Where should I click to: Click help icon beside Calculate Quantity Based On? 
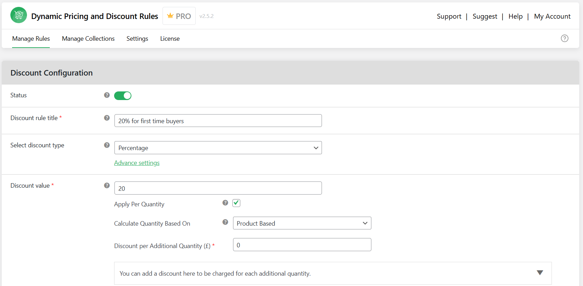225,222
